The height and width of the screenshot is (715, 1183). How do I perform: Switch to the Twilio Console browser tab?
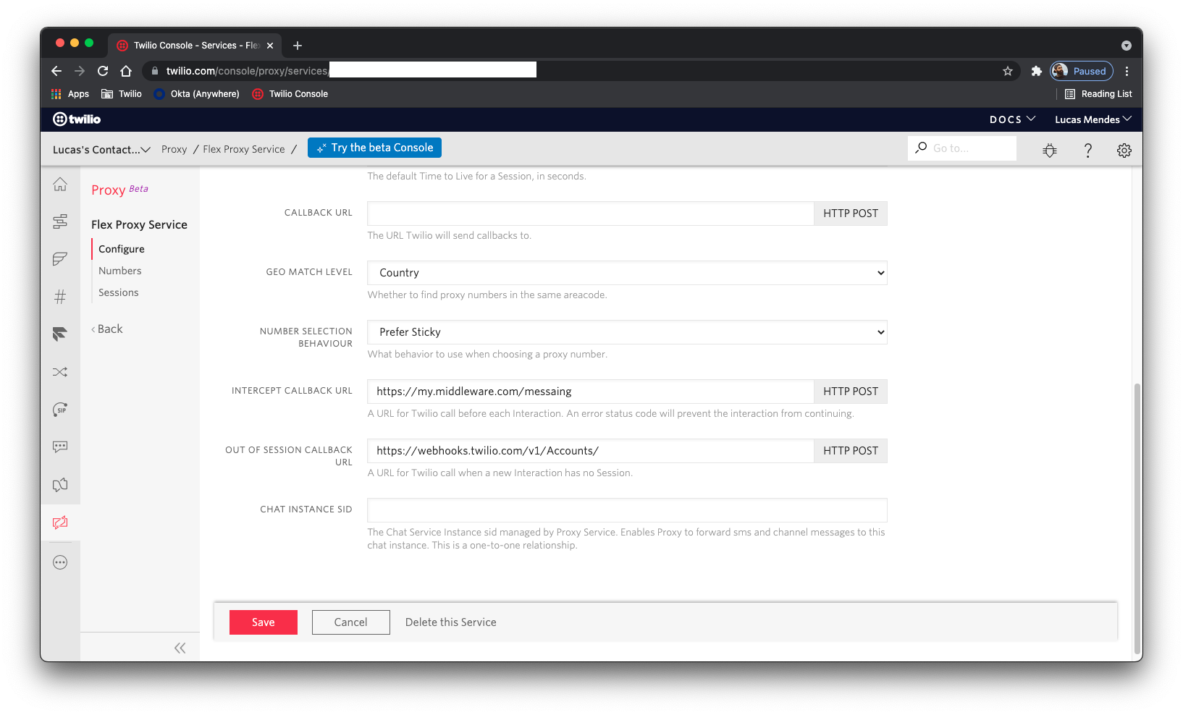195,46
